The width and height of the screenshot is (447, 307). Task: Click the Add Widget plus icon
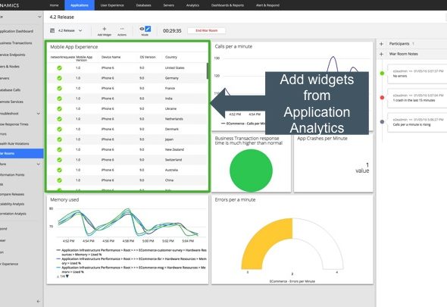click(105, 29)
